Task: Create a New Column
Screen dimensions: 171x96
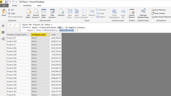Action: (x=158, y=13)
